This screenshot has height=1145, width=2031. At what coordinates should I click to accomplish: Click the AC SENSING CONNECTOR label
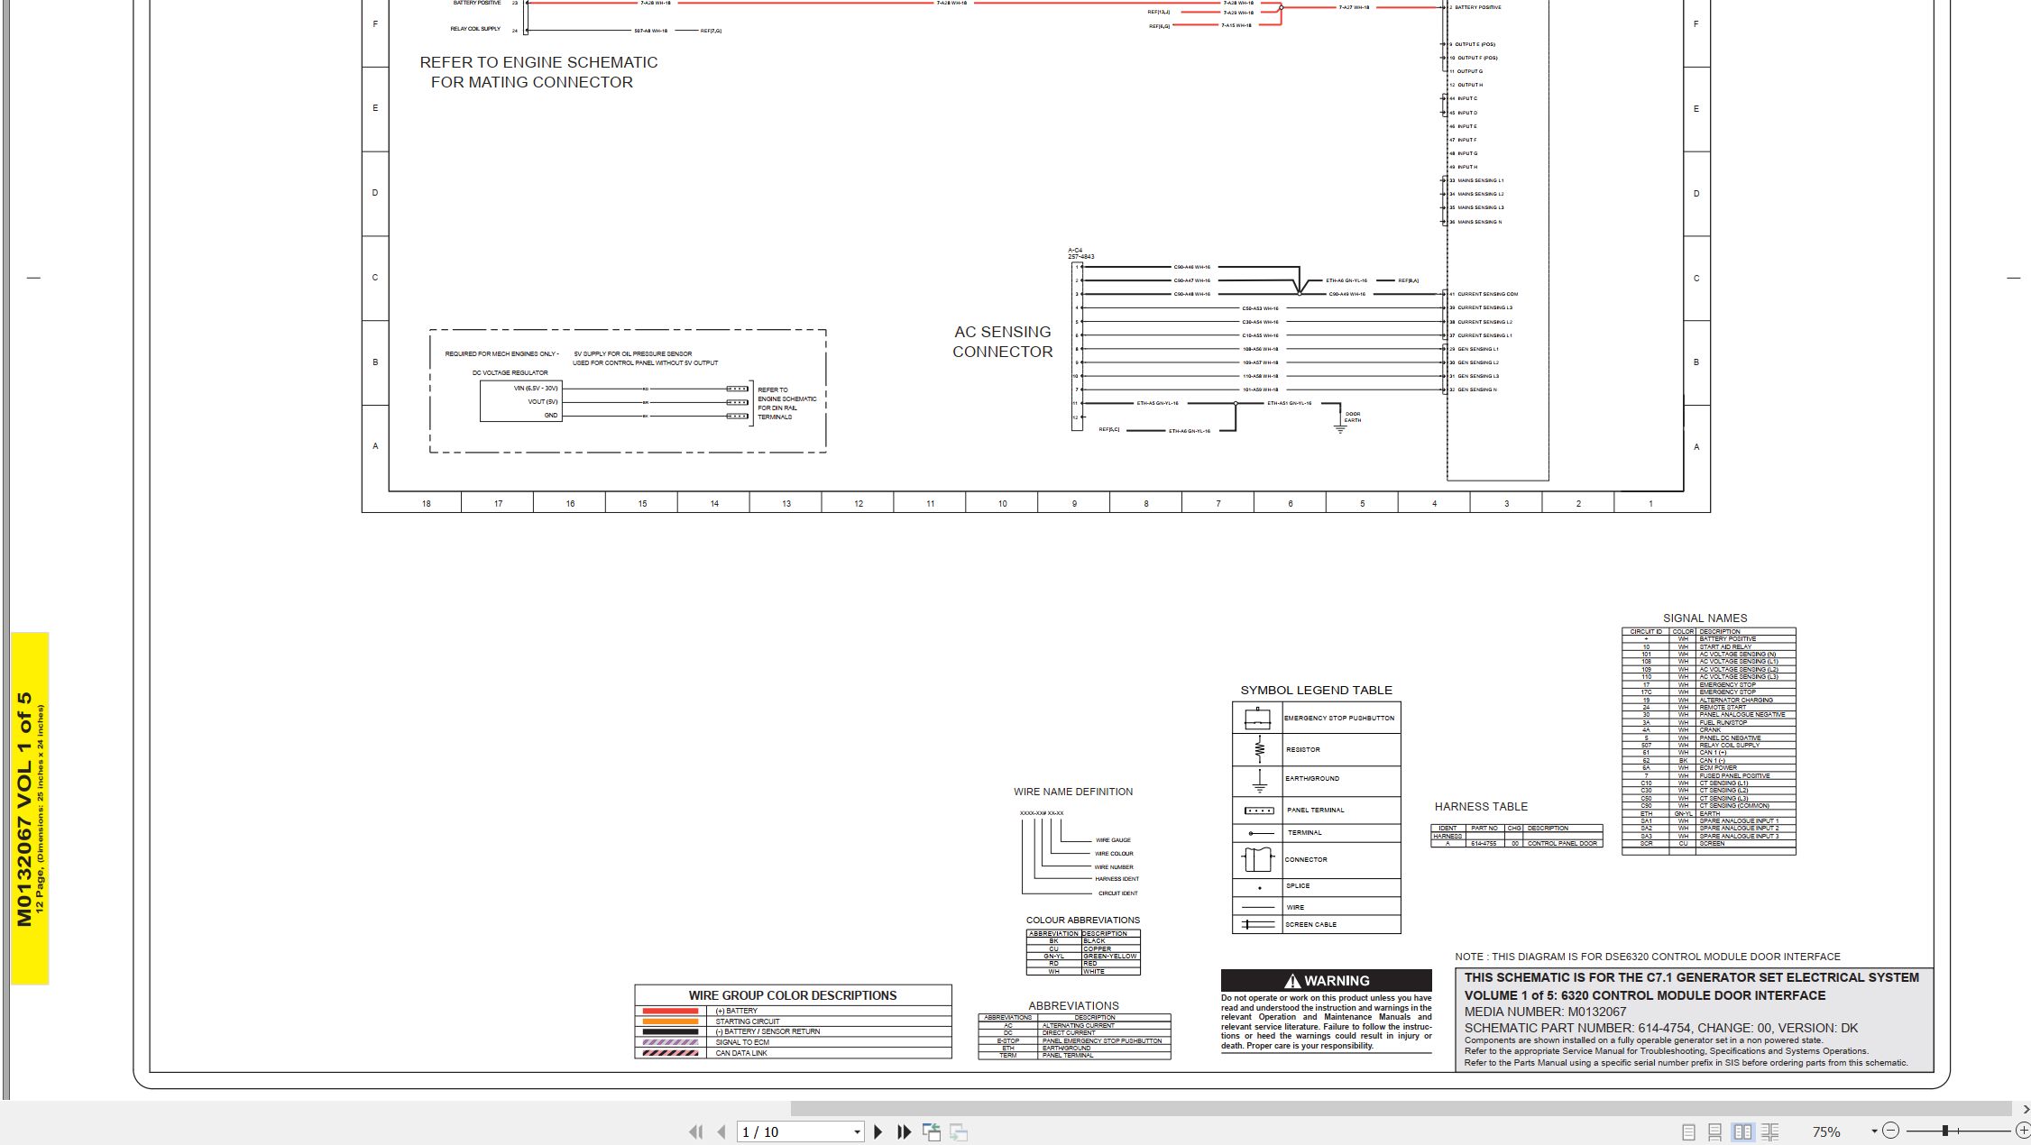1003,342
